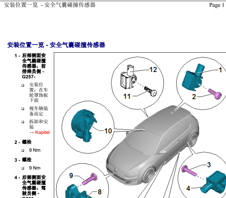Screen dimensions: 226x198
Task: Click callout number 12 in diagram
Action: click(153, 70)
